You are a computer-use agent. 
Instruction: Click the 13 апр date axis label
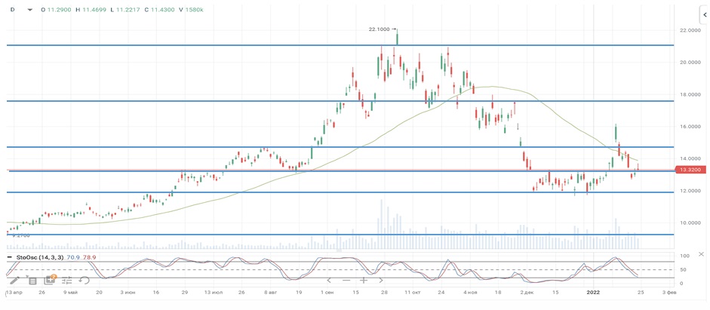click(15, 293)
